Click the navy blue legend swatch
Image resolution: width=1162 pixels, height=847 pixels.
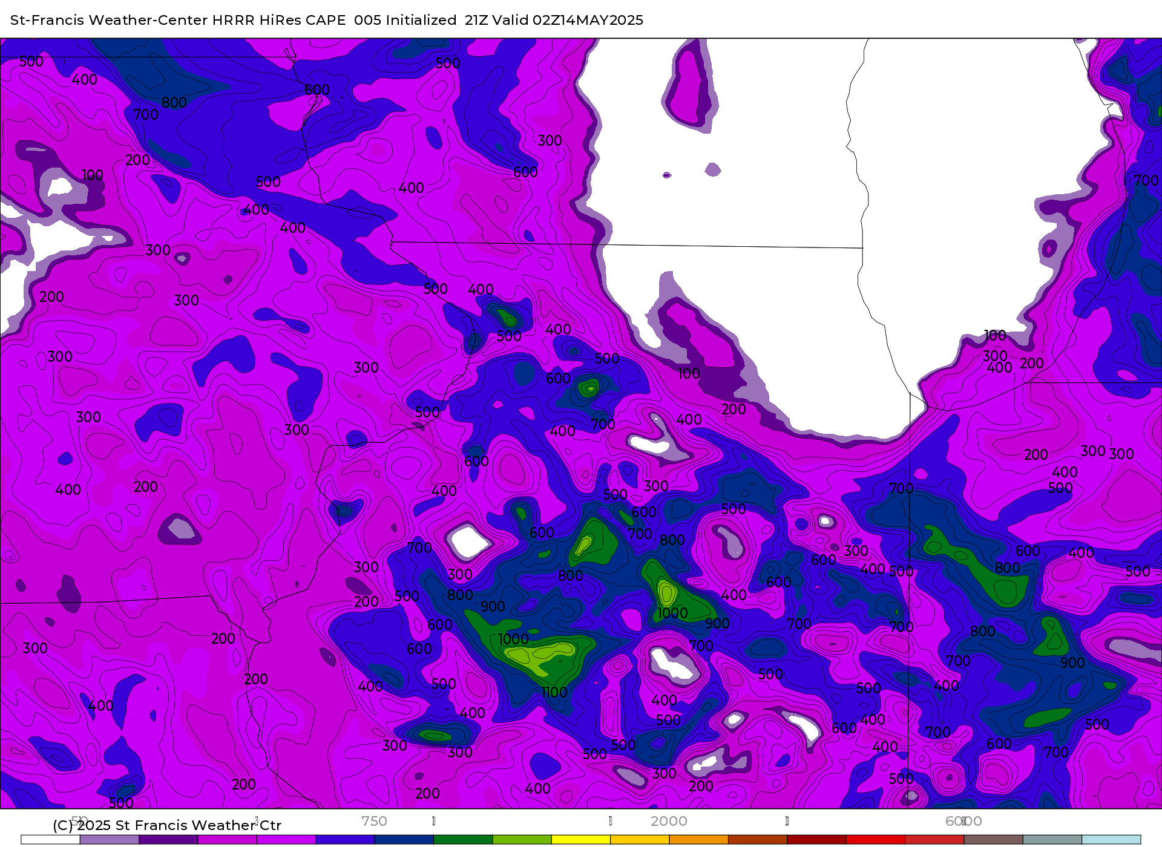[404, 840]
